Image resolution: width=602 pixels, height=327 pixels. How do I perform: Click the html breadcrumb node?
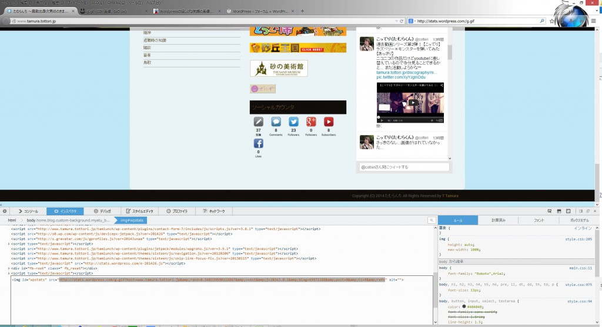[12, 220]
